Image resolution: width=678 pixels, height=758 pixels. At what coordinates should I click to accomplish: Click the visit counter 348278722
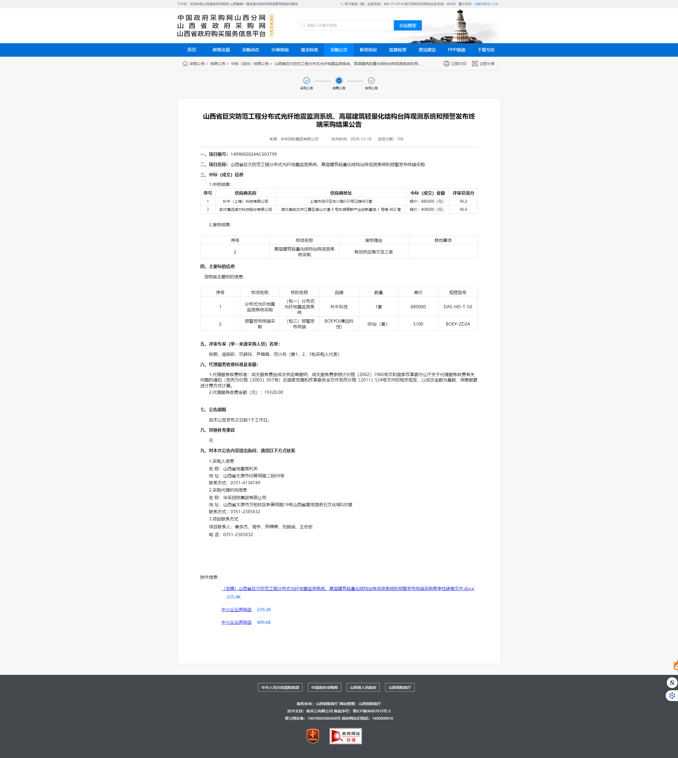click(x=483, y=4)
